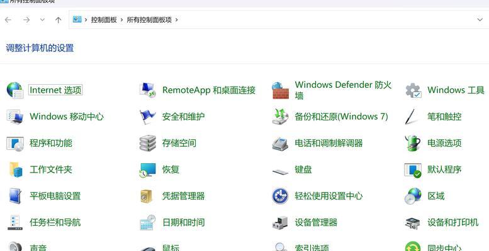
Task: Open the 恢复 link
Action: [x=171, y=169]
